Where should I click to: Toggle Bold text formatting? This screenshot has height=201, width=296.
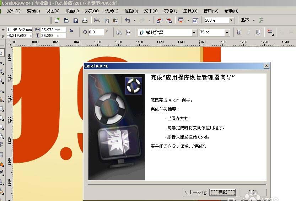239,32
